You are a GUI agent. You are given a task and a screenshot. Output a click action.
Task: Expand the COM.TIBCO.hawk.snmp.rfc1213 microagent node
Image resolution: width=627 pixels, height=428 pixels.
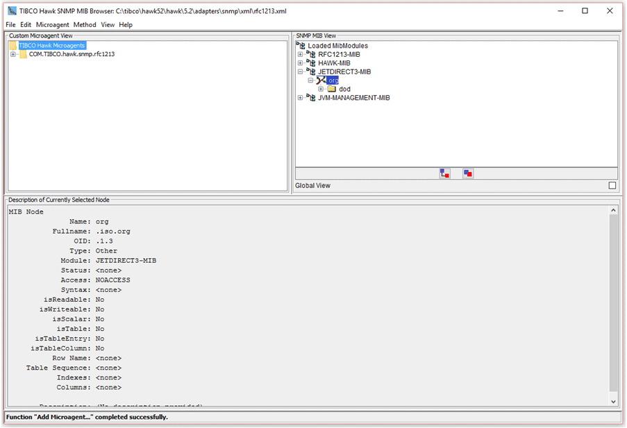13,54
